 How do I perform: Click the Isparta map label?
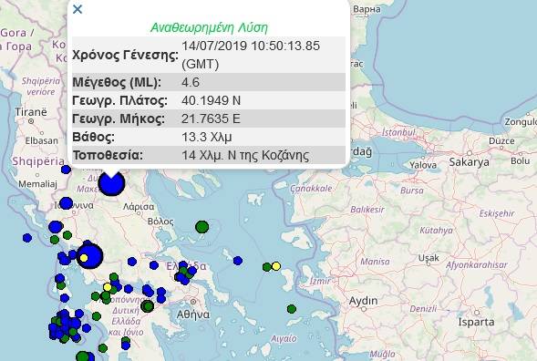[476, 322]
